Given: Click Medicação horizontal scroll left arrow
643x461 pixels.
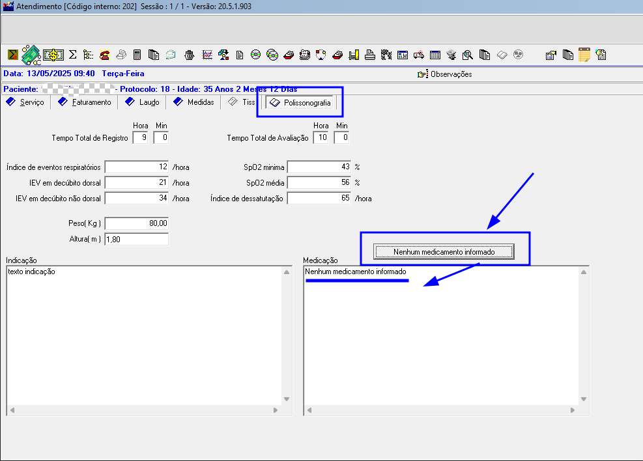Looking at the screenshot, I should tap(309, 410).
